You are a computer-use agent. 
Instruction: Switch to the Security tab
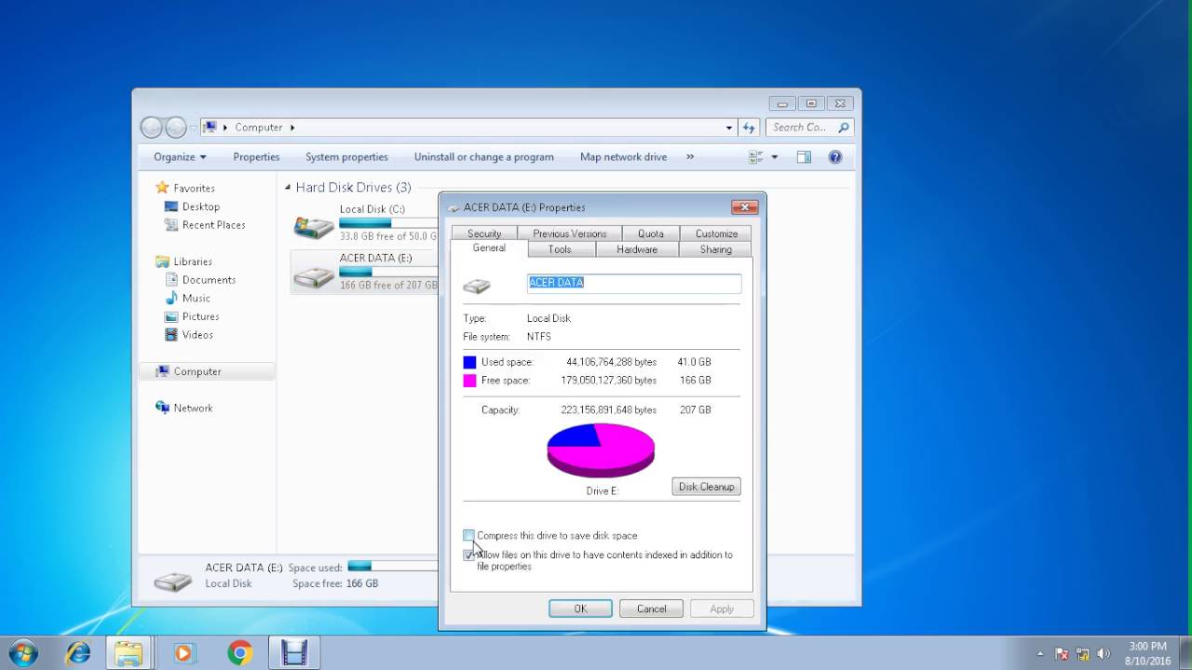pos(484,234)
